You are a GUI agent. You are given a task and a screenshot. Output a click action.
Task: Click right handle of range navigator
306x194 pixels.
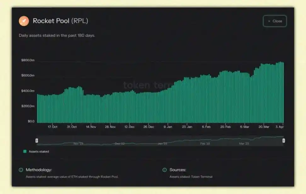[x=284, y=140]
